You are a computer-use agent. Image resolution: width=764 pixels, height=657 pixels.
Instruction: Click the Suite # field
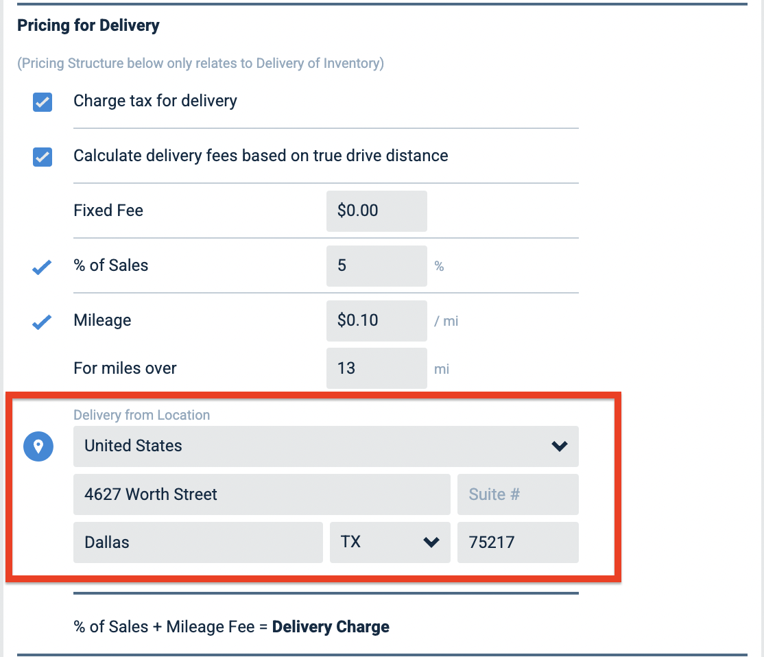click(x=518, y=494)
